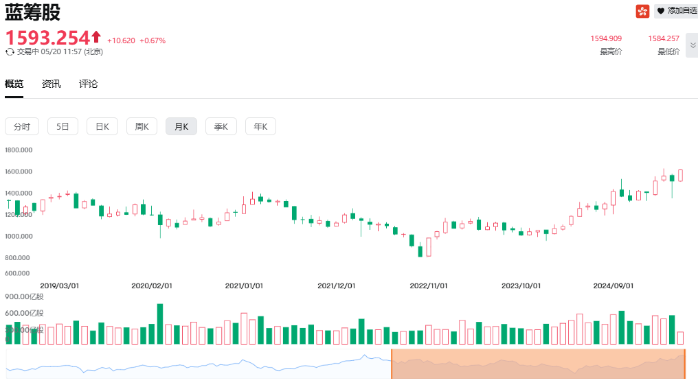Click the 2019/03/01 axis date

tap(59, 286)
